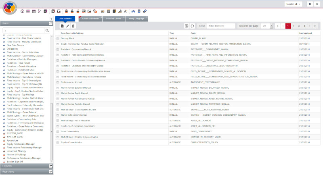The height and width of the screenshot is (175, 323).
Task: Sort by Last updated column header
Action: [305, 33]
